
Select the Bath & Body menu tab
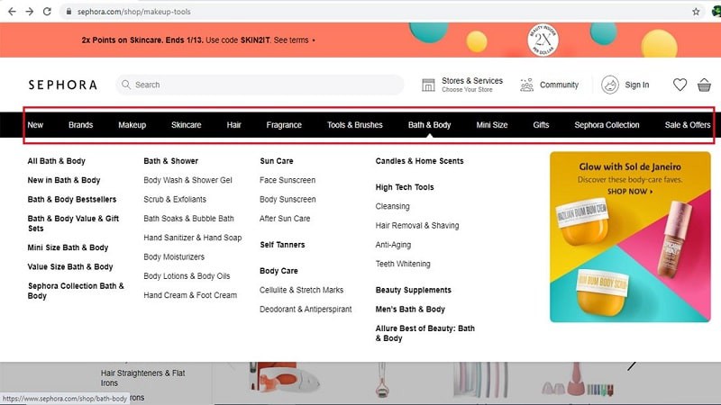(430, 125)
